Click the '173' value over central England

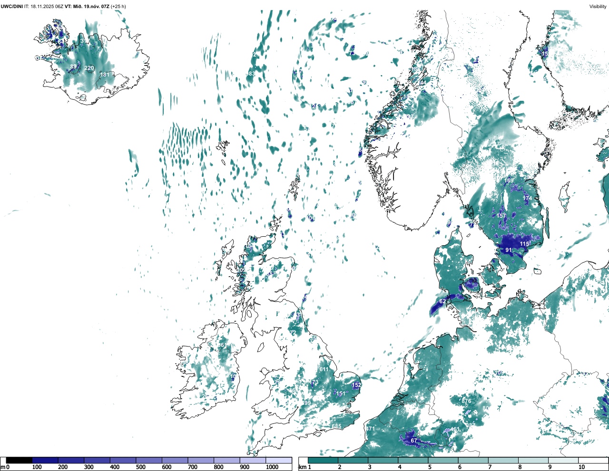[314, 383]
